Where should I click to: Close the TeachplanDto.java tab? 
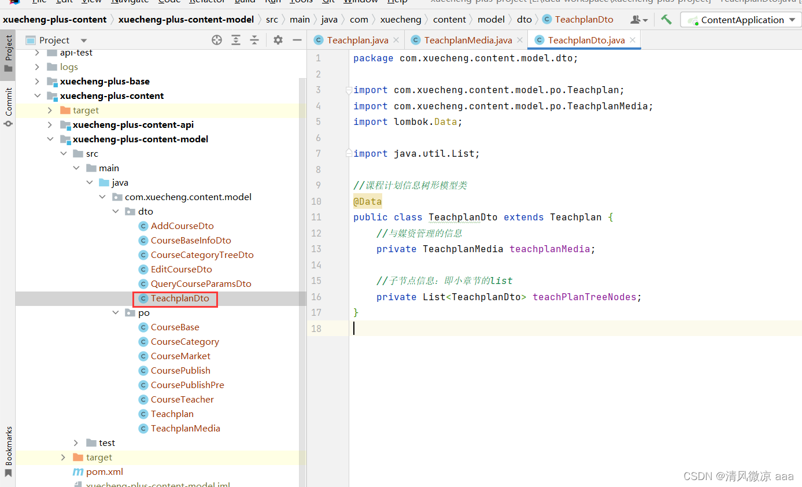pos(632,40)
